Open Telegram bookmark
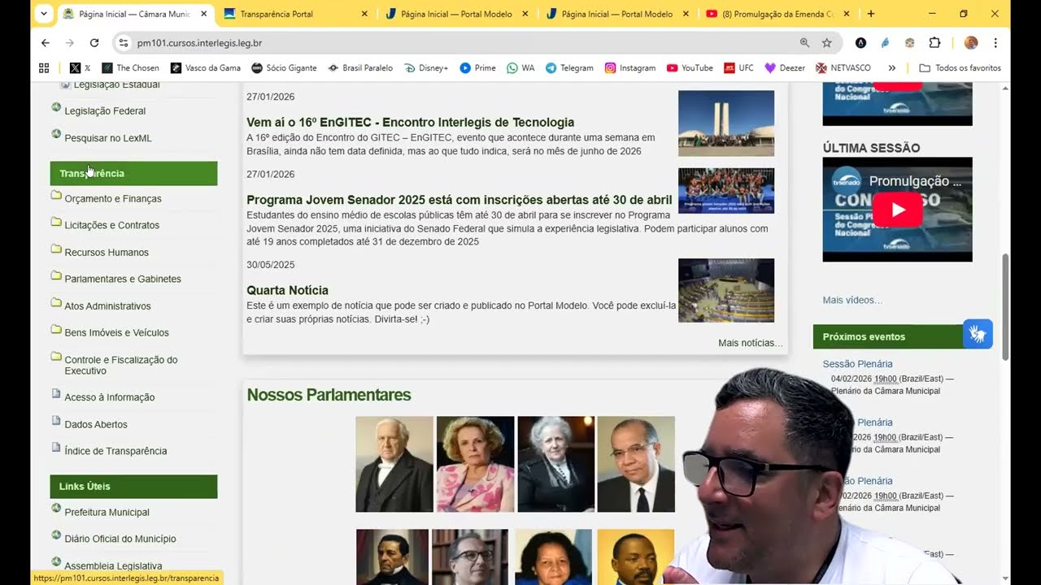The width and height of the screenshot is (1041, 585). (569, 68)
